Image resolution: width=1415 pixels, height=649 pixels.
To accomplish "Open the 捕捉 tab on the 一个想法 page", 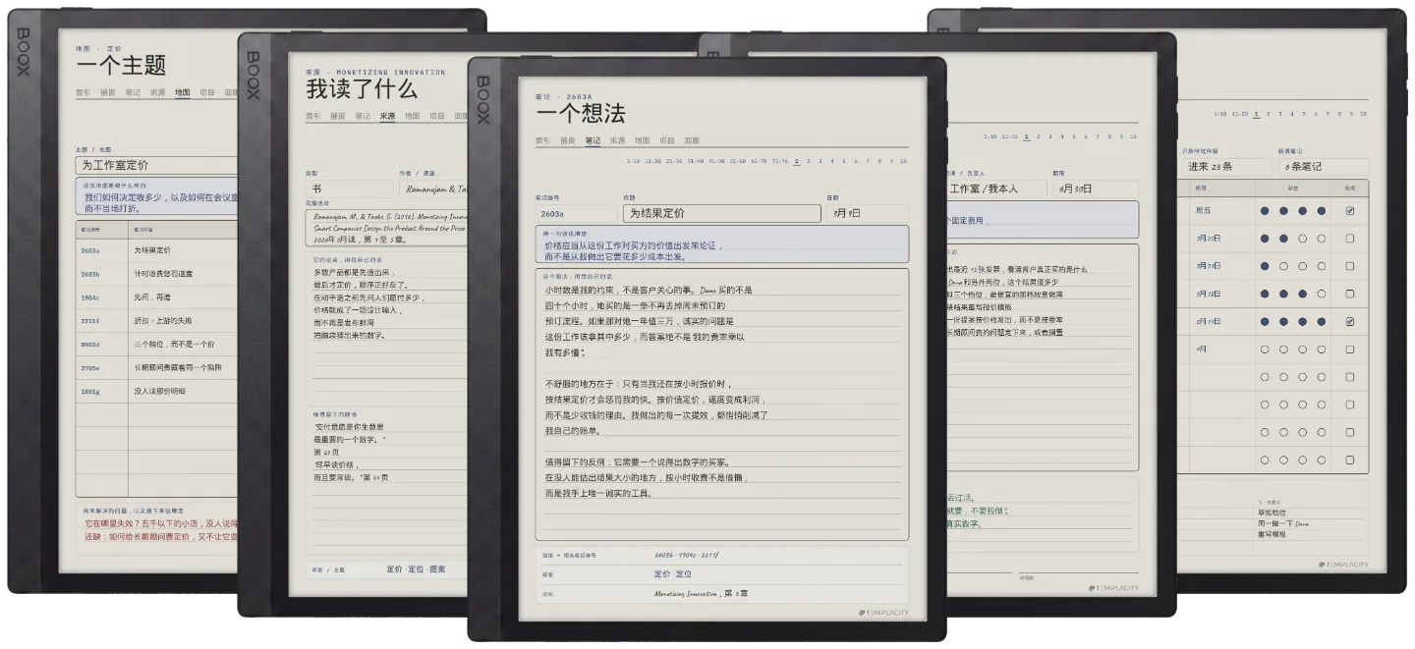I will (x=568, y=140).
